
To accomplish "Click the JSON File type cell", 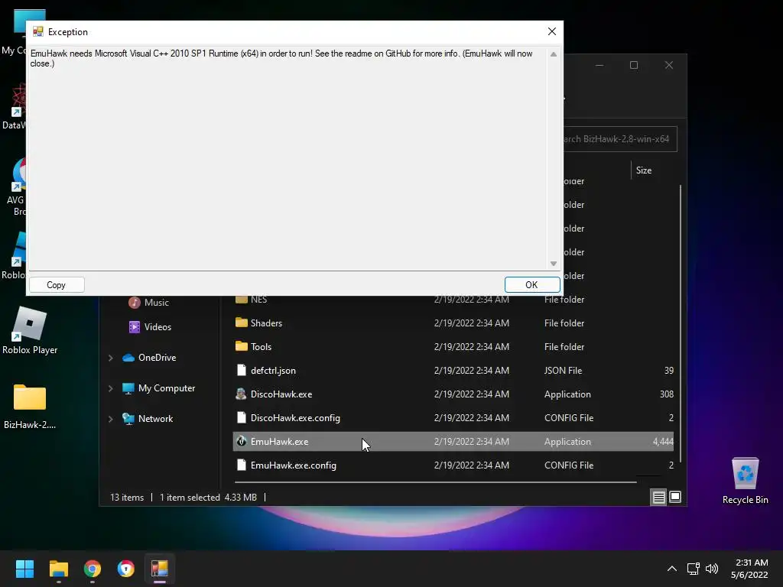I will [x=563, y=371].
